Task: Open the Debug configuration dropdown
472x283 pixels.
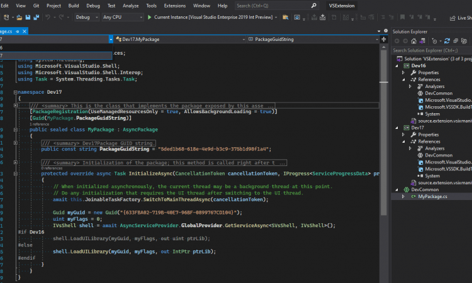Action: [87, 17]
